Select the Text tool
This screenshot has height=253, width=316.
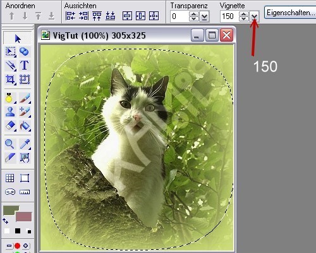click(25, 65)
